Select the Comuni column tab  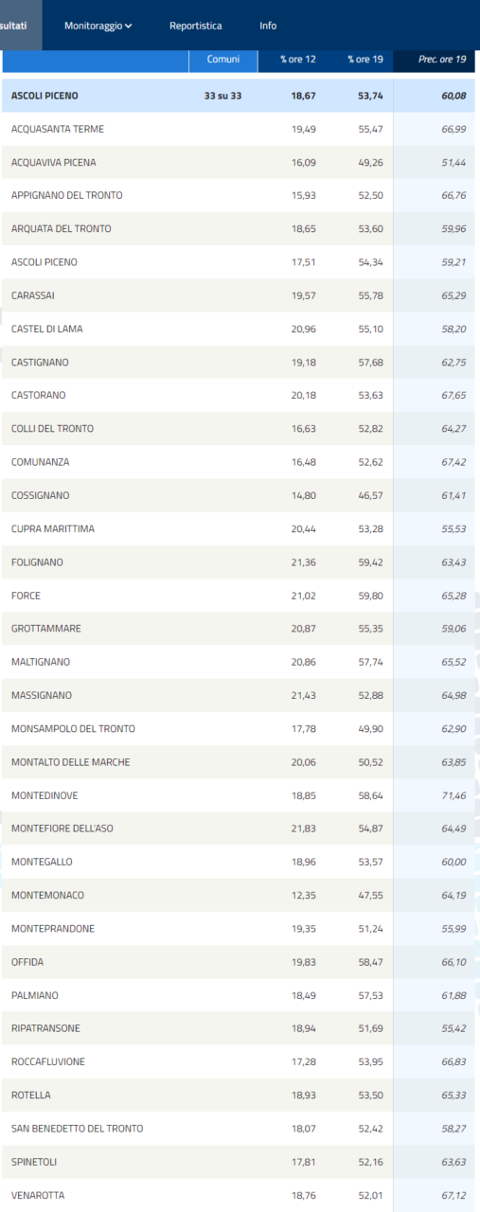[x=222, y=60]
